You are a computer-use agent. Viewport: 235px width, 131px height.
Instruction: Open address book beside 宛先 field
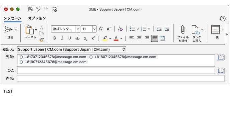point(221,57)
